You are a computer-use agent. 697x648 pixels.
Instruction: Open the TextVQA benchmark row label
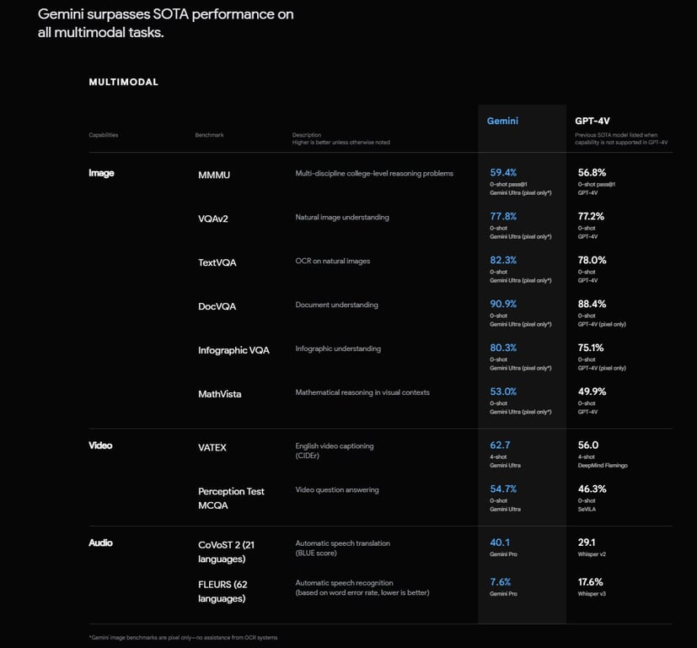click(217, 262)
